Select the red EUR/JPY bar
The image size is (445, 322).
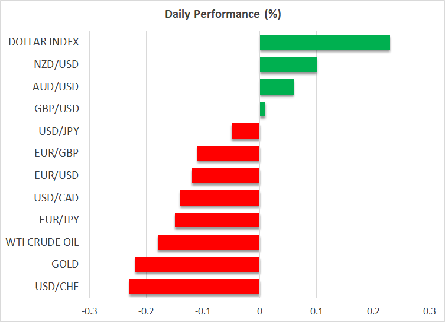point(217,220)
